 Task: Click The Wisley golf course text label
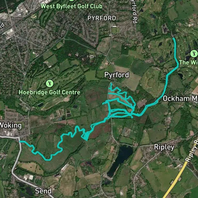188,63
